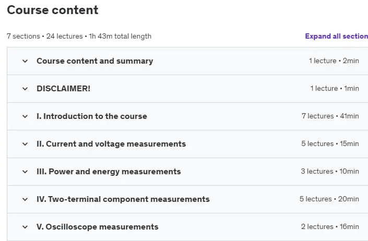
Task: Select IV. Two-terminal component measurements title
Action: (123, 199)
